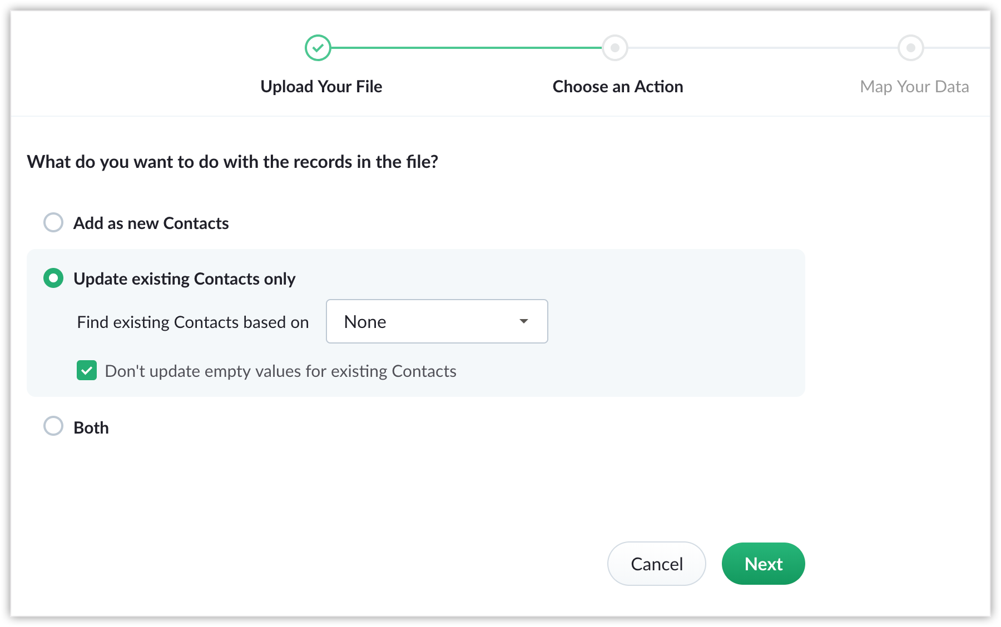
Task: Click the Upload Your File step label
Action: coord(321,87)
